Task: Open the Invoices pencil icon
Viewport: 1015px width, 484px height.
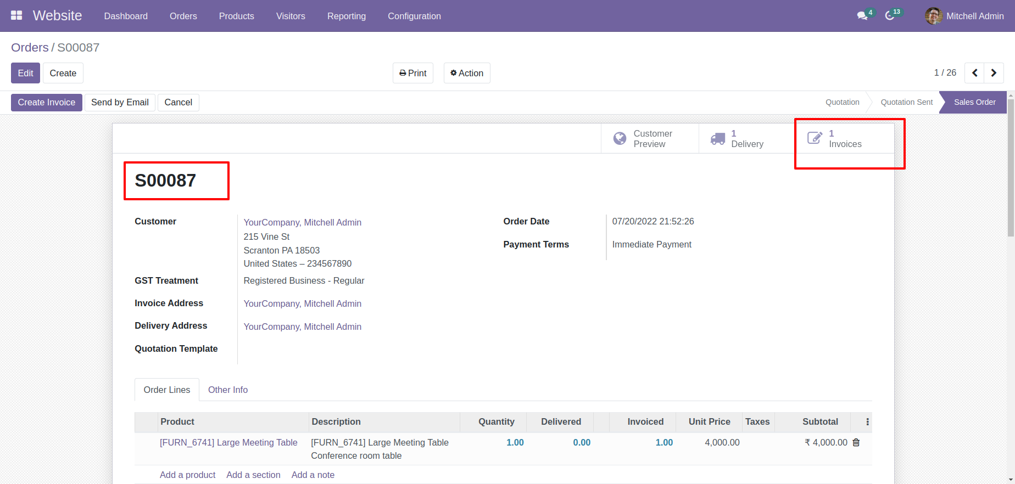Action: (815, 138)
